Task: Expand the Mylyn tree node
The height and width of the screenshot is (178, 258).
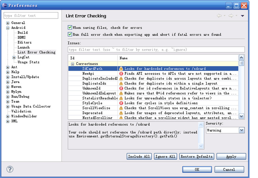Action: pyautogui.click(x=8, y=92)
